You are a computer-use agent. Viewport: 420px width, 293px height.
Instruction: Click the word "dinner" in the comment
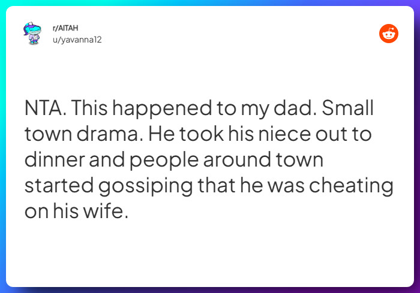pyautogui.click(x=54, y=160)
